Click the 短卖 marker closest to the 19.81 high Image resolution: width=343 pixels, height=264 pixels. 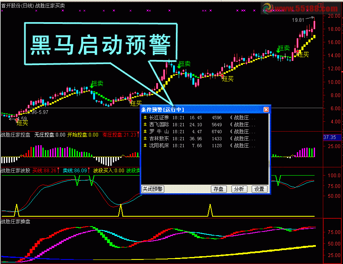pos(284,48)
